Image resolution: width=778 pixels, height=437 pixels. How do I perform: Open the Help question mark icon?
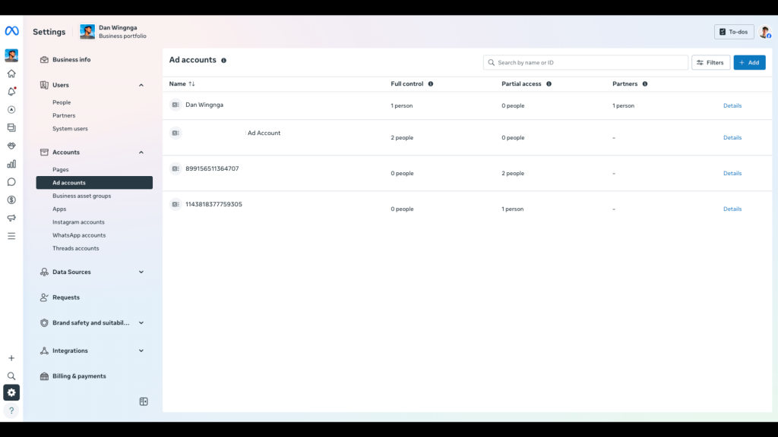11,410
